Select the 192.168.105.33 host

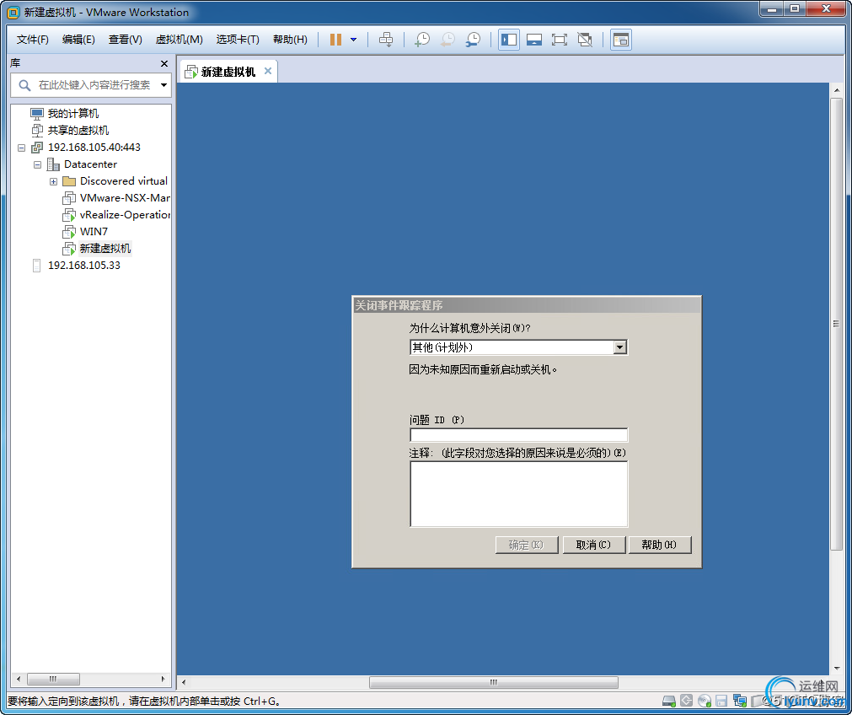(84, 265)
